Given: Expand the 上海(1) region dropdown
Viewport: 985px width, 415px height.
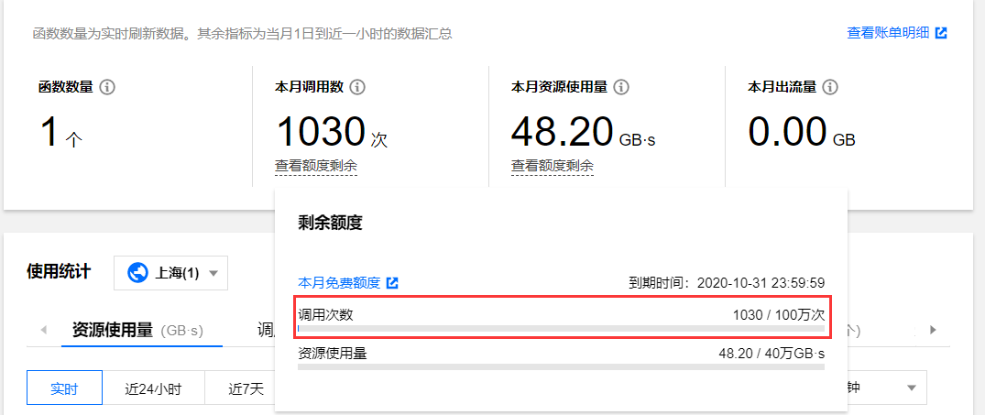Looking at the screenshot, I should click(x=170, y=273).
